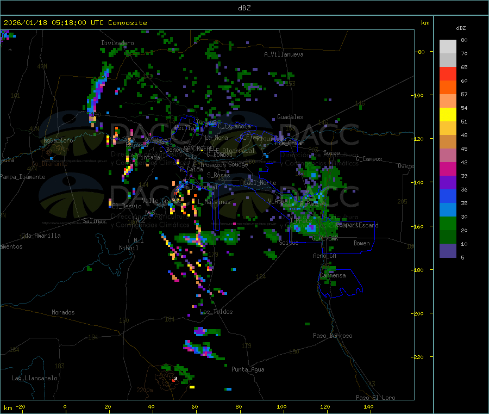Click the 'Morados' map label

[63, 312]
